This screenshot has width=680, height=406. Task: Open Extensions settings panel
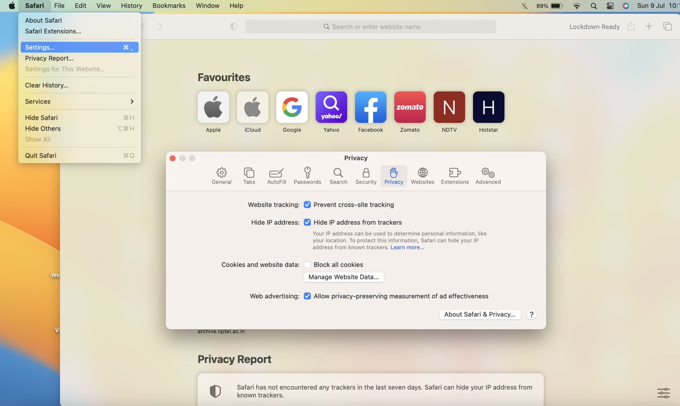[454, 176]
